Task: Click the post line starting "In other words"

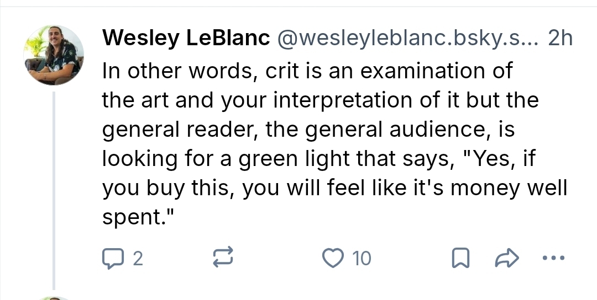Action: tap(307, 71)
